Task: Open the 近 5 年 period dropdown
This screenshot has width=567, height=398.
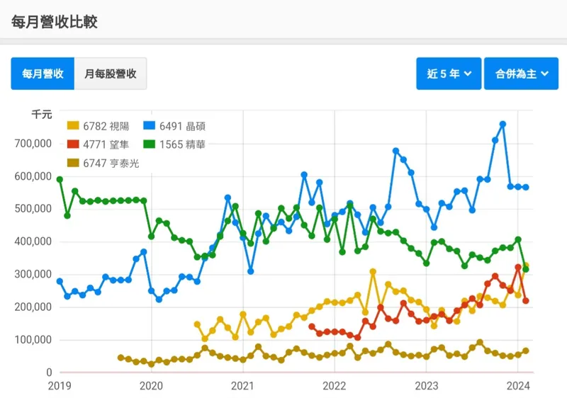Action: tap(449, 74)
